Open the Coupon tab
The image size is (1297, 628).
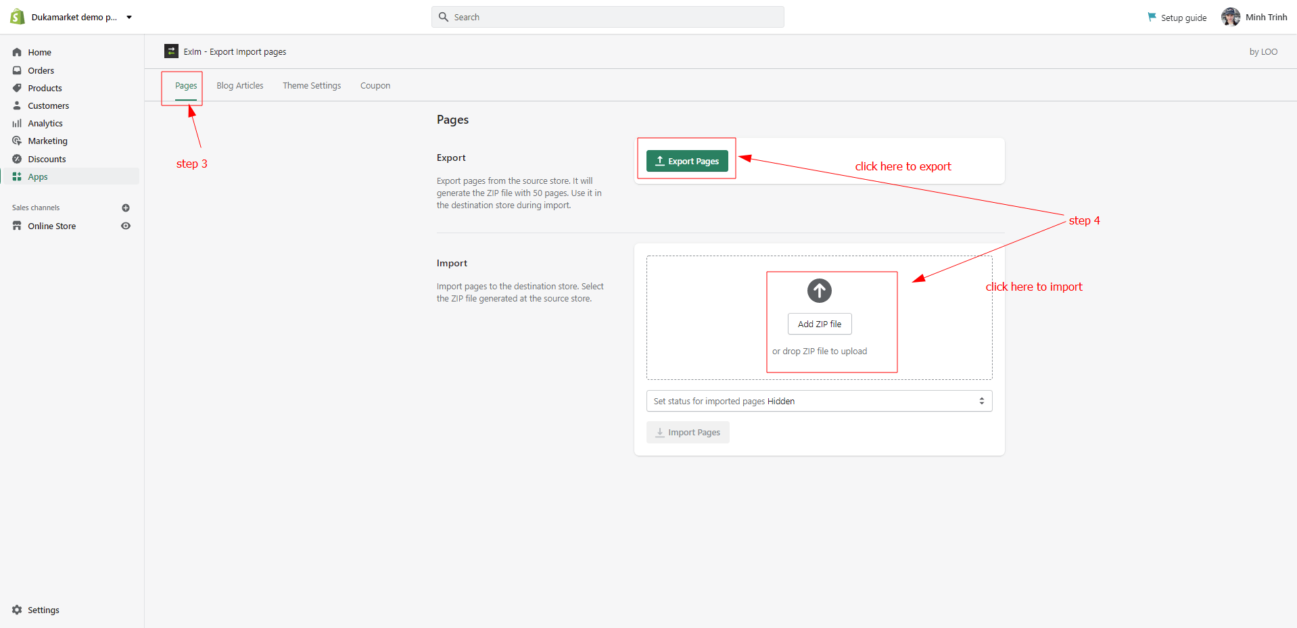point(375,86)
